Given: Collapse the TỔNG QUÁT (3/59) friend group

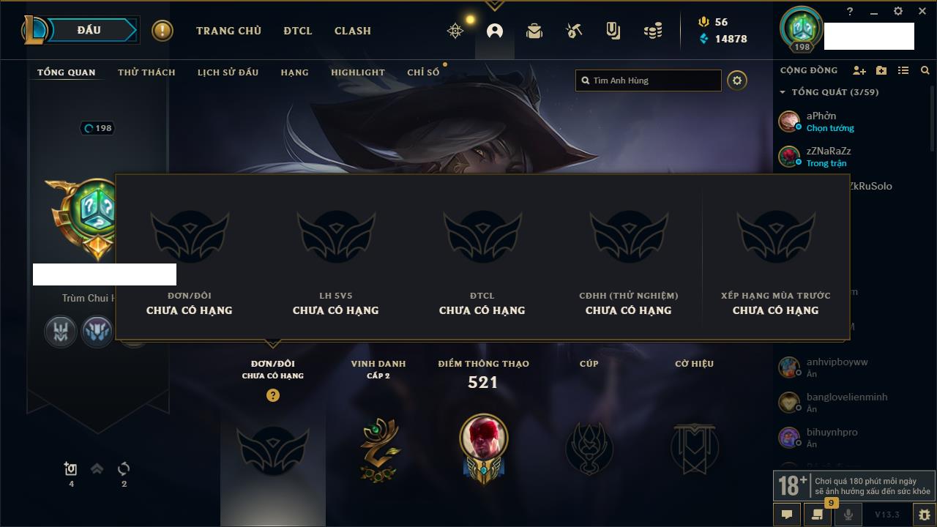Looking at the screenshot, I should pos(829,92).
